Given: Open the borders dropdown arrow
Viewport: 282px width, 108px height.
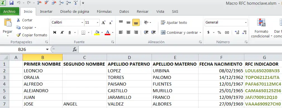Looking at the screenshot, I should coord(89,33).
